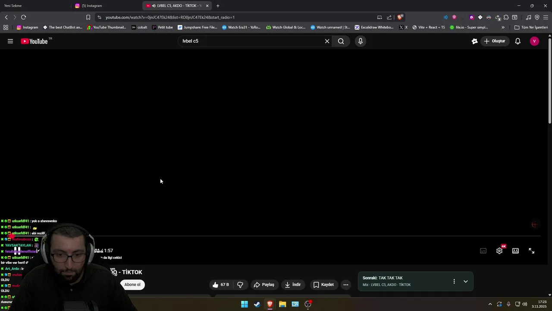Bookmark this page icon in toolbar

coord(88,17)
